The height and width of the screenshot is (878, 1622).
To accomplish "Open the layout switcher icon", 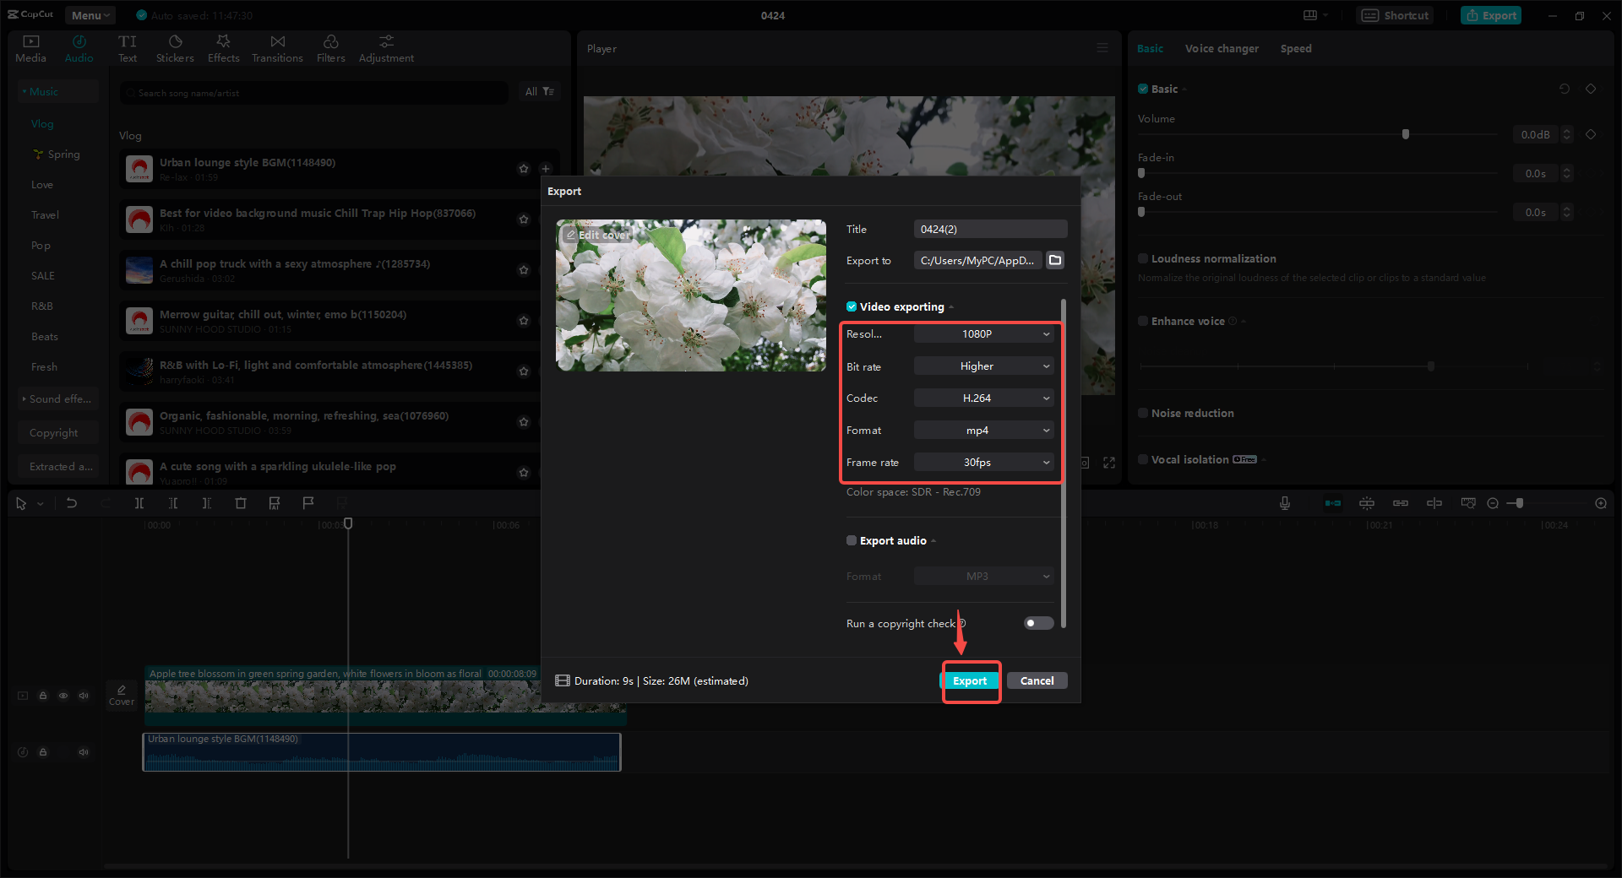I will (1314, 15).
